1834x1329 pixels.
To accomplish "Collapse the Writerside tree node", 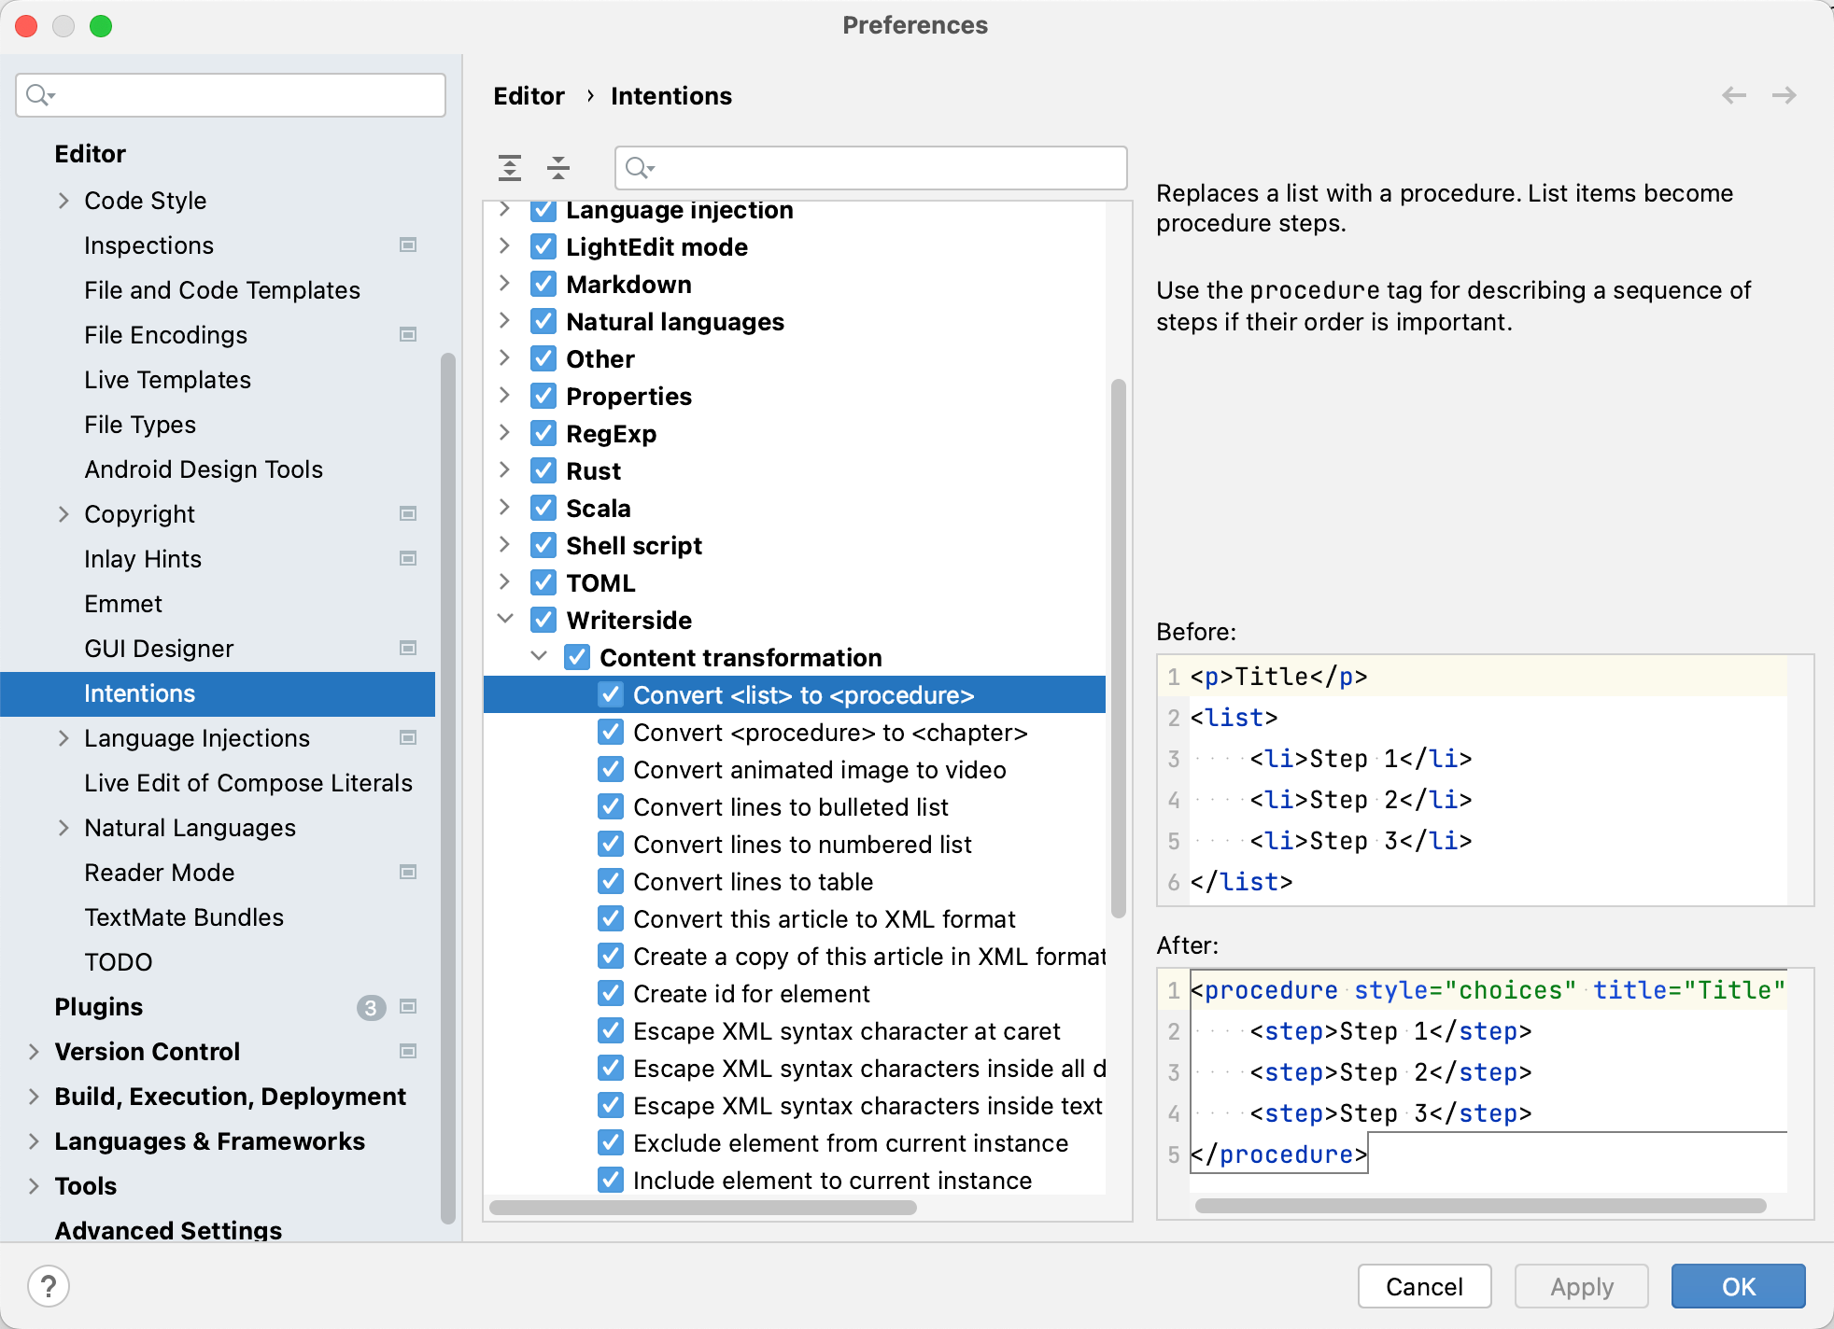I will tap(505, 620).
